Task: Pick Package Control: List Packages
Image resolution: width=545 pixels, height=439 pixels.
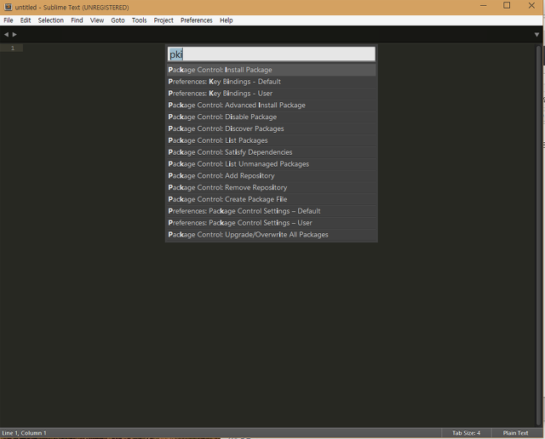Action: [x=272, y=140]
